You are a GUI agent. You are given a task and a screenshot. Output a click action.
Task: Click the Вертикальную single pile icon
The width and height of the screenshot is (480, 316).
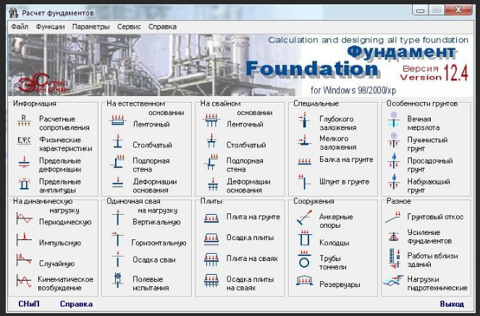tap(117, 218)
